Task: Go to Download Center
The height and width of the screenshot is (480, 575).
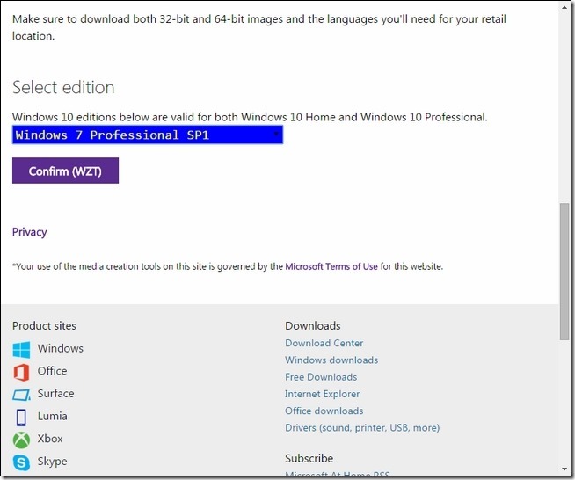Action: pyautogui.click(x=324, y=343)
